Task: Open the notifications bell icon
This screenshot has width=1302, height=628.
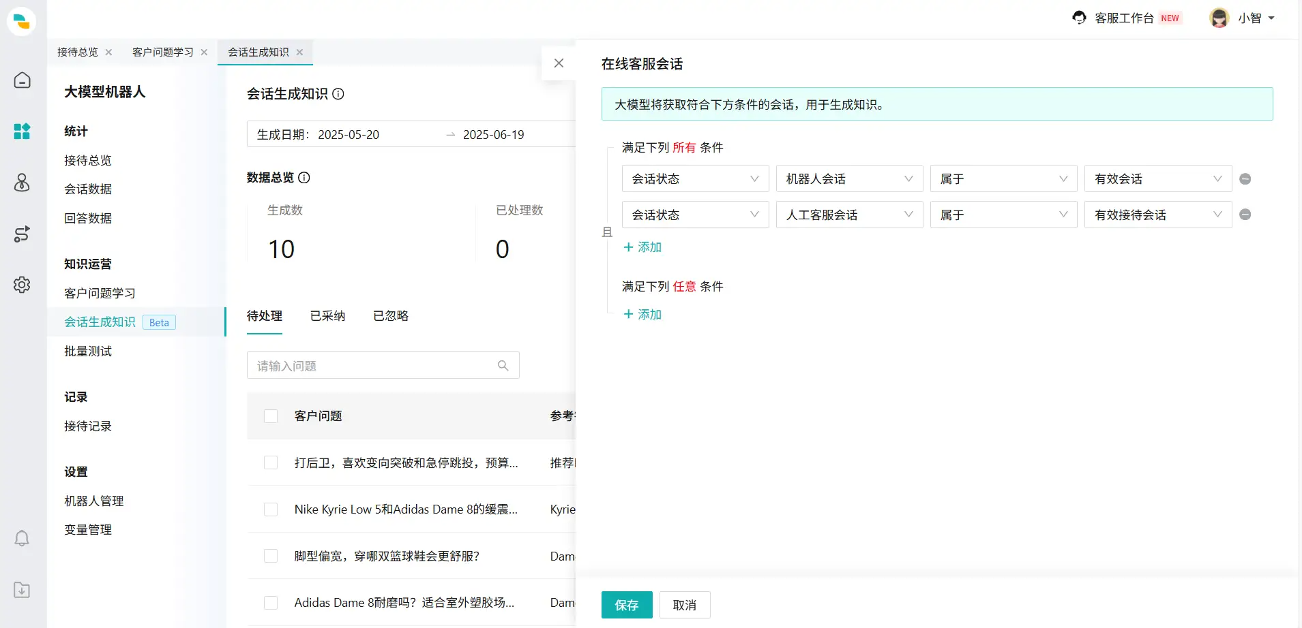Action: click(22, 538)
